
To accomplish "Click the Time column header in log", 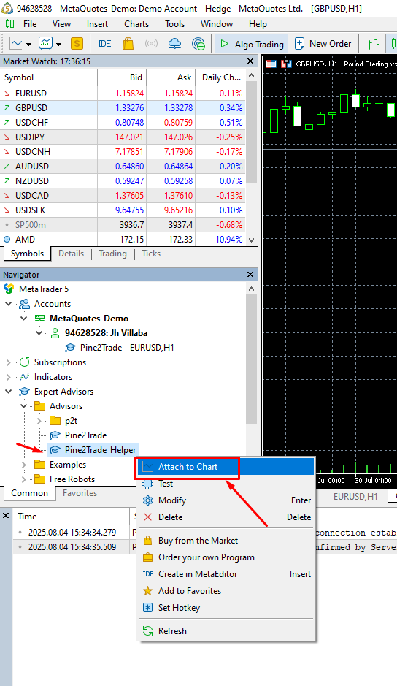I will pos(72,517).
